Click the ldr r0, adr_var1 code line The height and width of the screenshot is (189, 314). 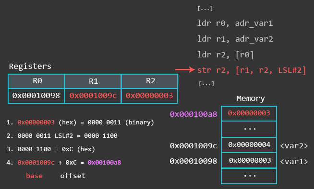(235, 23)
